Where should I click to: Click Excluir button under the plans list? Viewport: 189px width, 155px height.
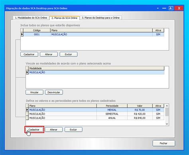pyautogui.click(x=69, y=54)
